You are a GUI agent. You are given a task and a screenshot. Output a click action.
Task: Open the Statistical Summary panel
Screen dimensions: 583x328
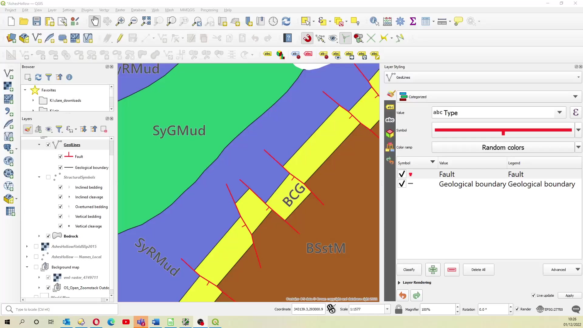point(413,21)
